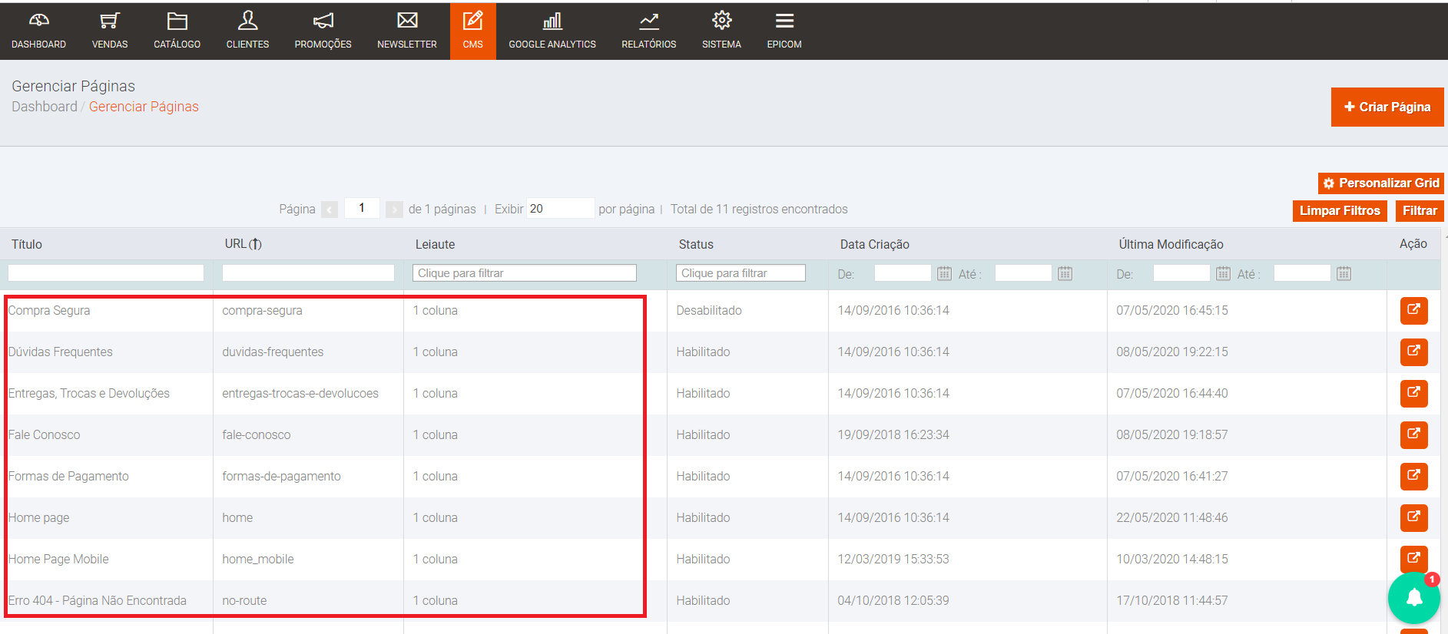
Task: Go to the Sistema menu
Action: click(721, 31)
